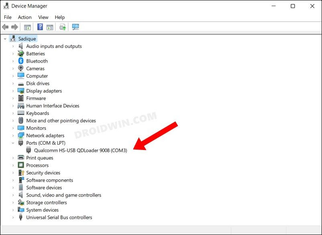Click the Back arrow toolbar icon
322x235 pixels.
click(x=5, y=27)
